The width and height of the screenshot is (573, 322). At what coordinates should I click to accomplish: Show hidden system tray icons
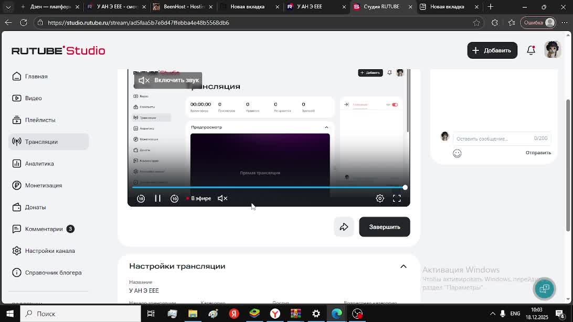(x=493, y=314)
